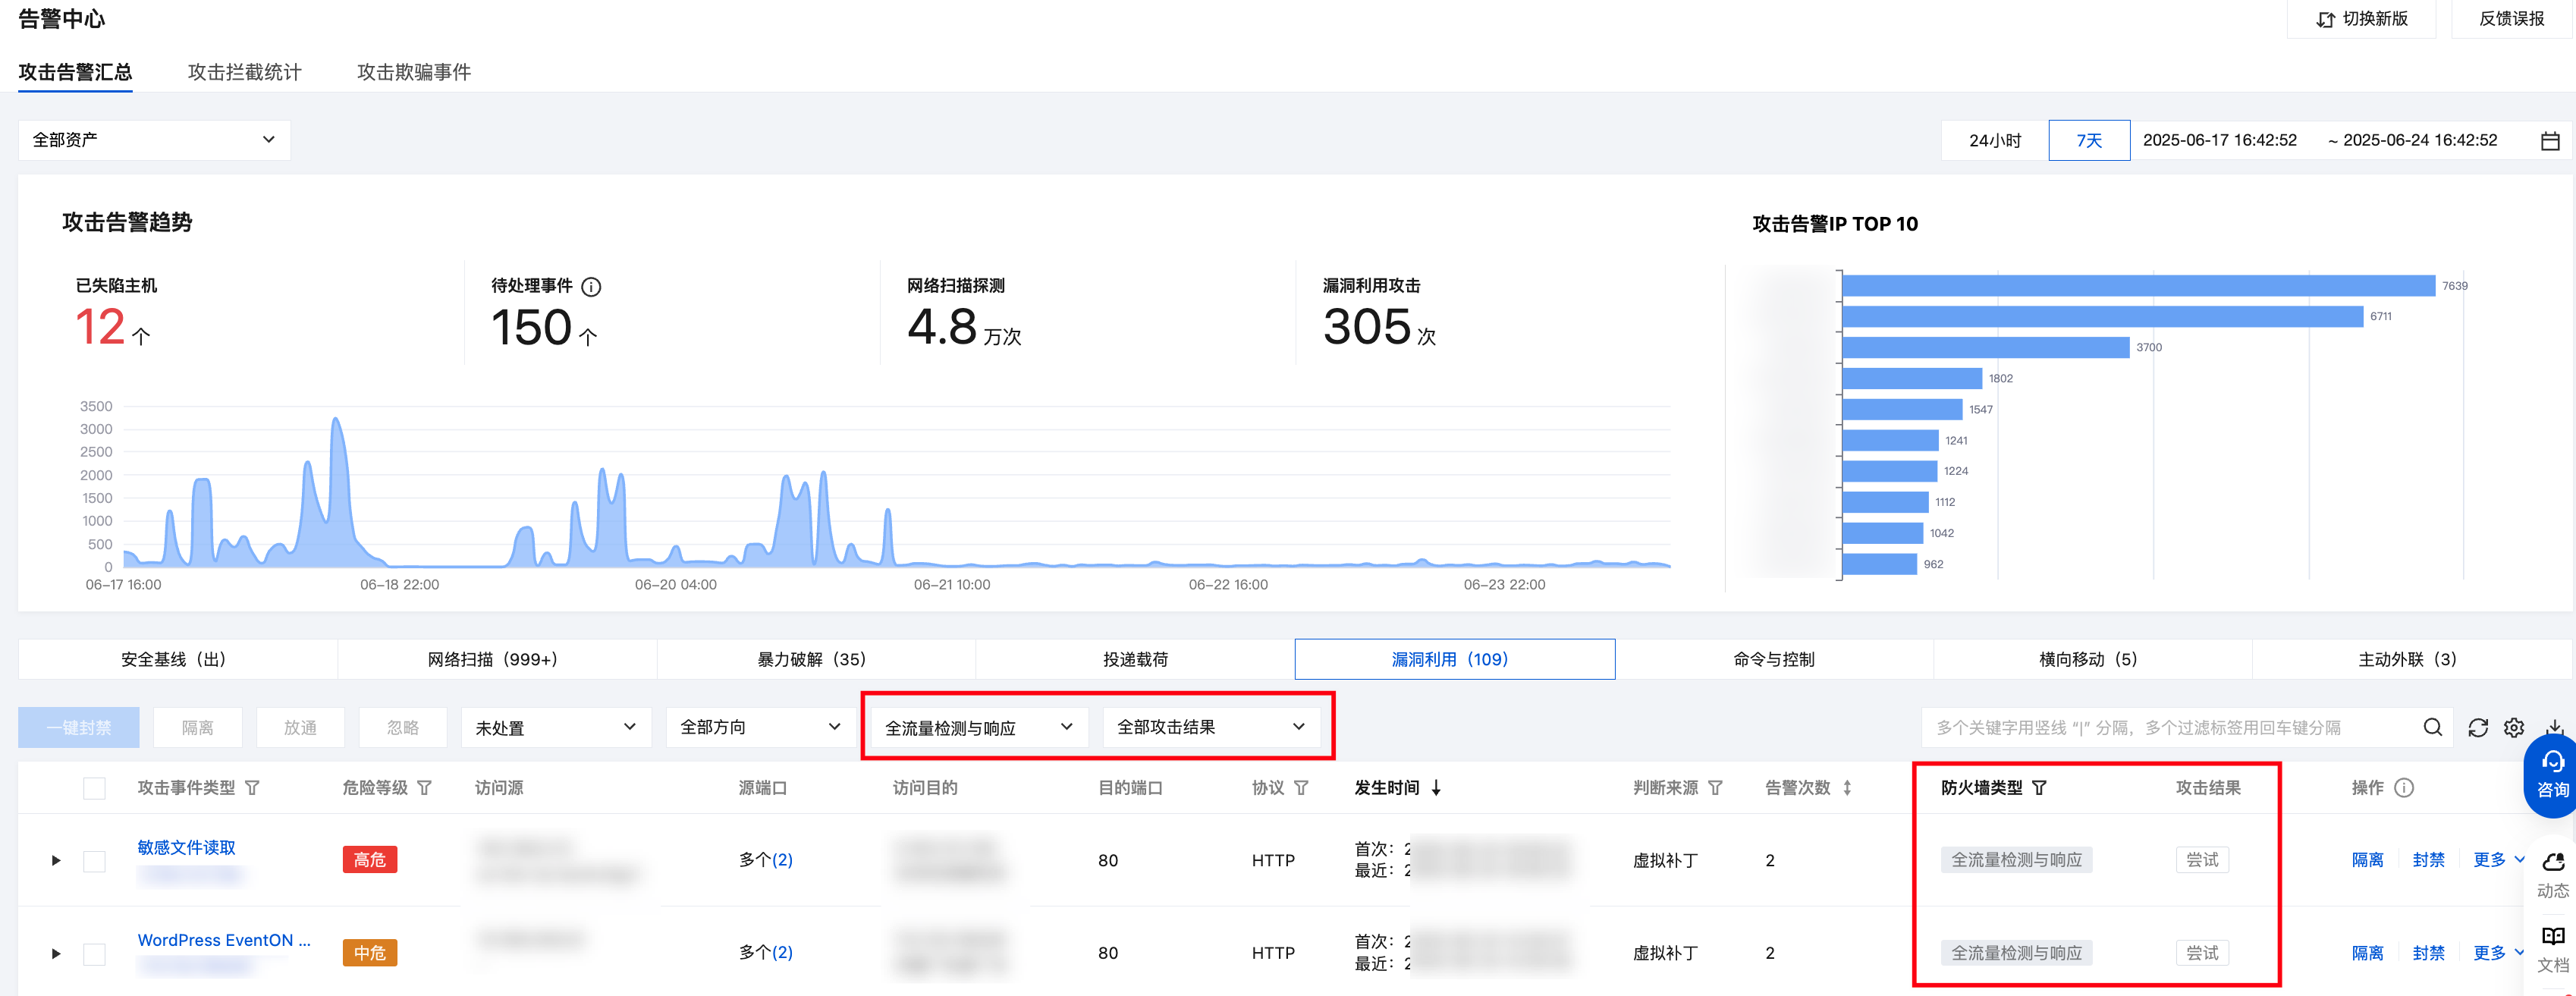The width and height of the screenshot is (2576, 996).
Task: Switch to the 攻击拦截统计 tab
Action: (x=244, y=72)
